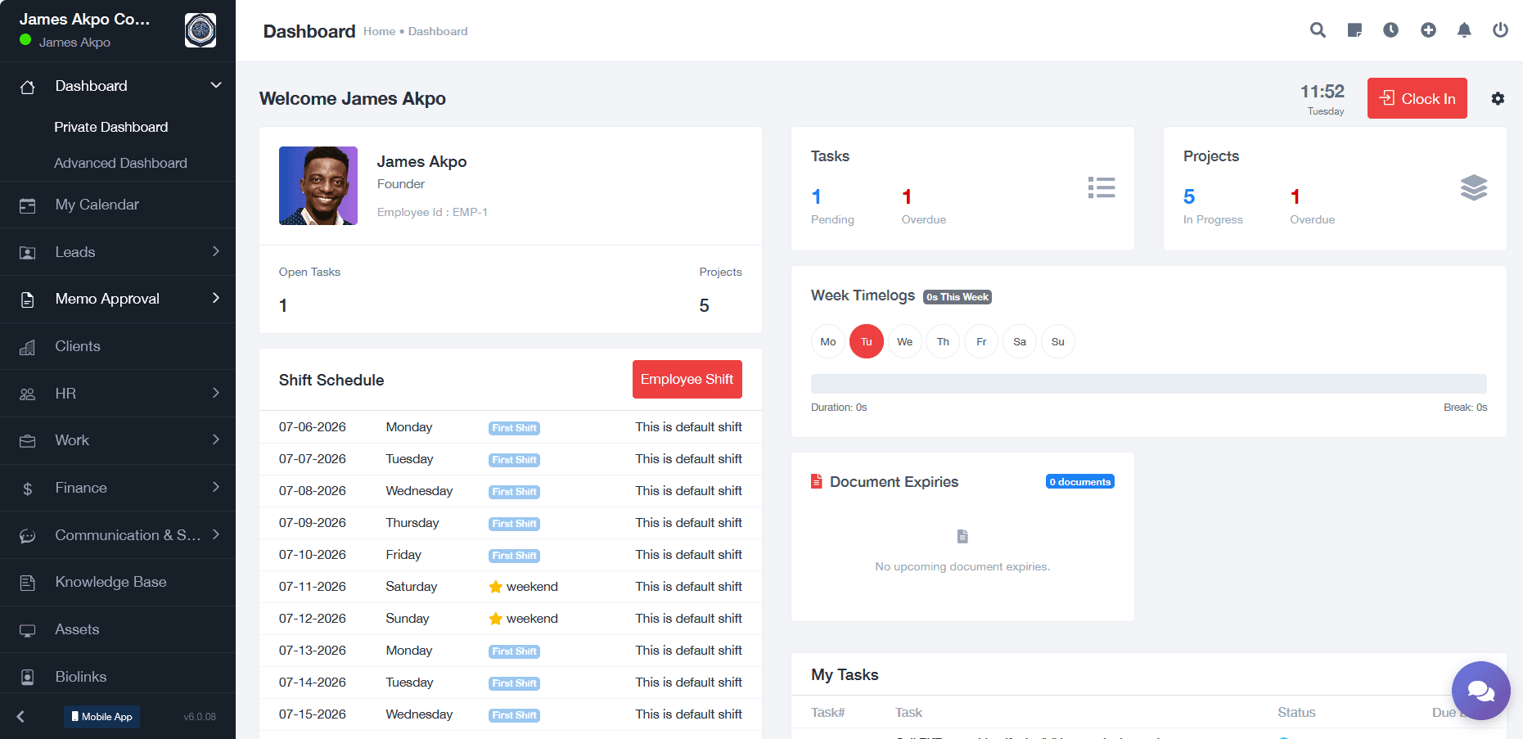The image size is (1523, 739).
Task: Expand the Finance submenu chevron
Action: coord(216,487)
